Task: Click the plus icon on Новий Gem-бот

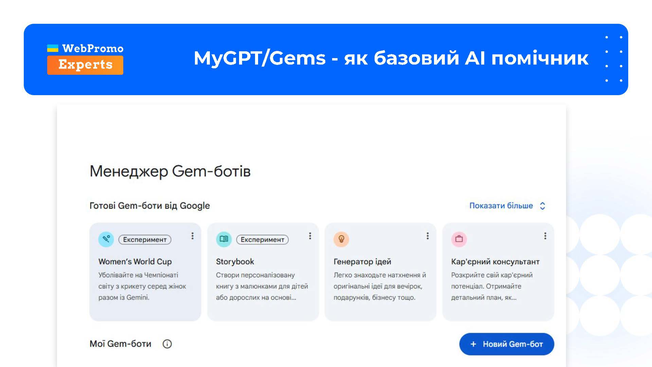Action: tap(473, 344)
